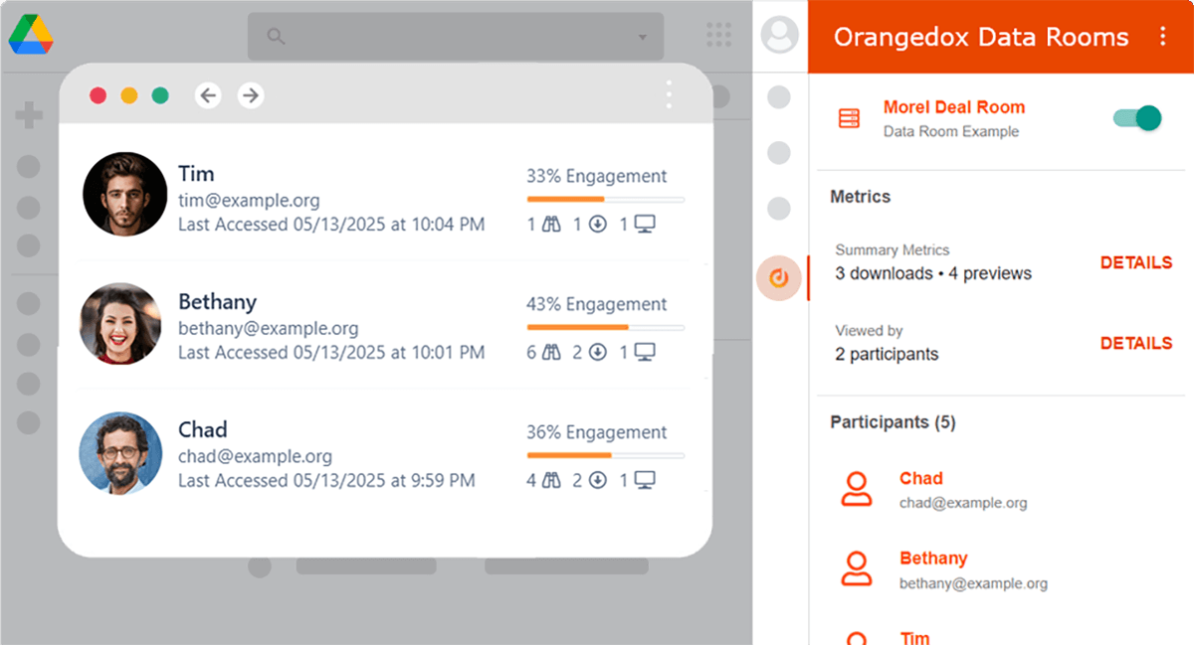Open DETAILS for Summary Metrics
The height and width of the screenshot is (645, 1194).
pyautogui.click(x=1136, y=262)
